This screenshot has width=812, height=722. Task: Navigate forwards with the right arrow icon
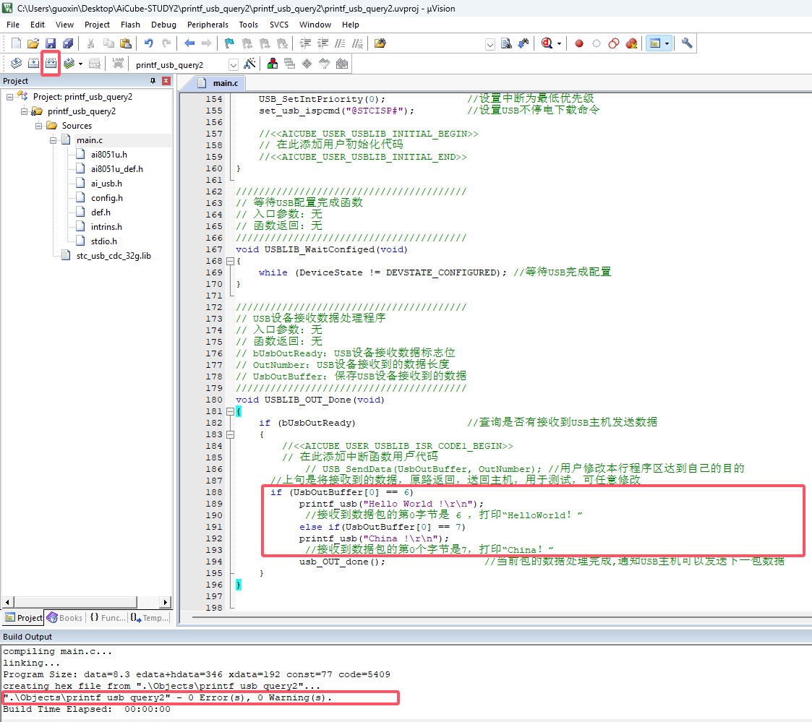(206, 43)
